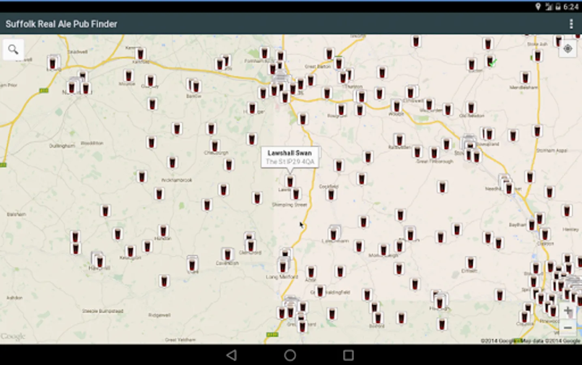
Task: Tap the Ridgewell map label
Action: tap(159, 315)
